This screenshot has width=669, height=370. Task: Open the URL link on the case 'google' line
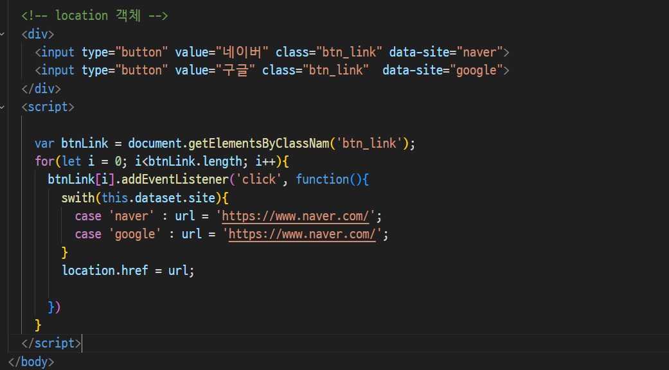point(302,234)
